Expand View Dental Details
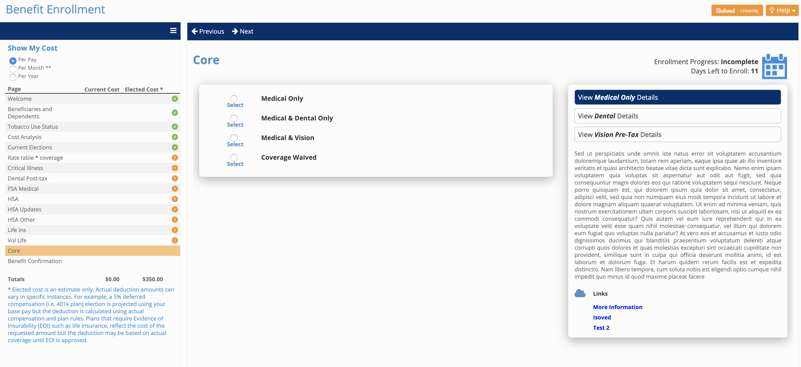801x367 pixels. (x=678, y=116)
